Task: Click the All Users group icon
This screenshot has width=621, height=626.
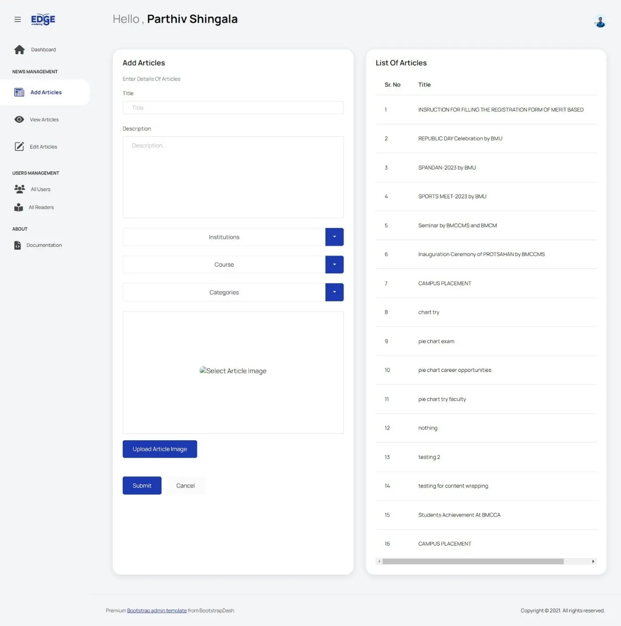Action: click(x=19, y=189)
